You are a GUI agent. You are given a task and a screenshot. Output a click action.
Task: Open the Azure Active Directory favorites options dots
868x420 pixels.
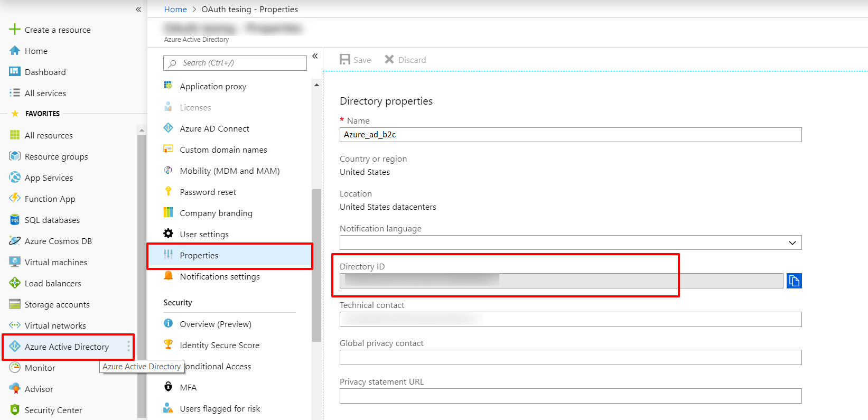point(128,347)
